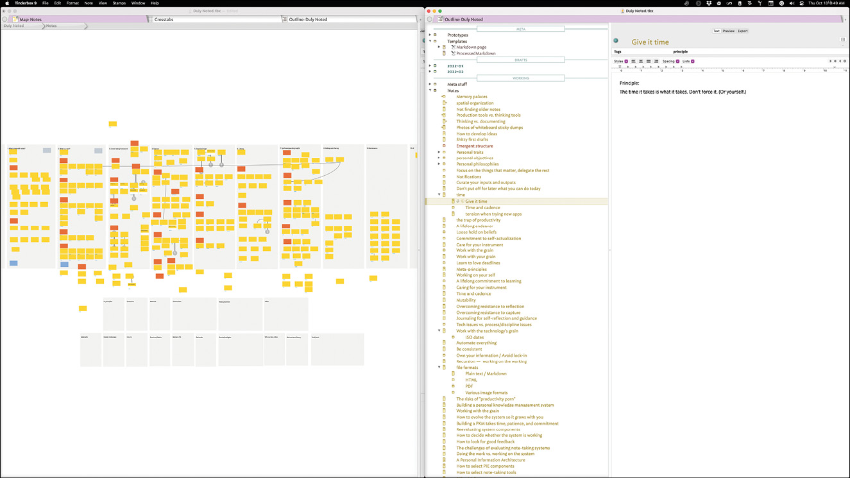The image size is (850, 478).
Task: Select the Text view segment
Action: tap(717, 31)
